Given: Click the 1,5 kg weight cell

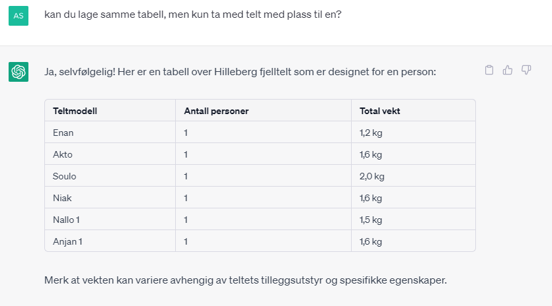Looking at the screenshot, I should point(370,220).
